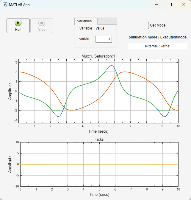Click the Variable column header

click(86, 29)
